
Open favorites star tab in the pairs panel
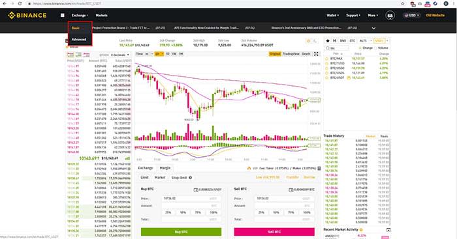[328, 41]
